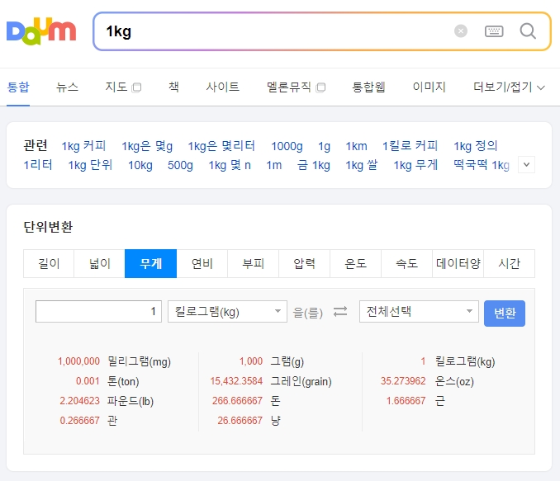Open related search 1kg 단위

coord(90,165)
